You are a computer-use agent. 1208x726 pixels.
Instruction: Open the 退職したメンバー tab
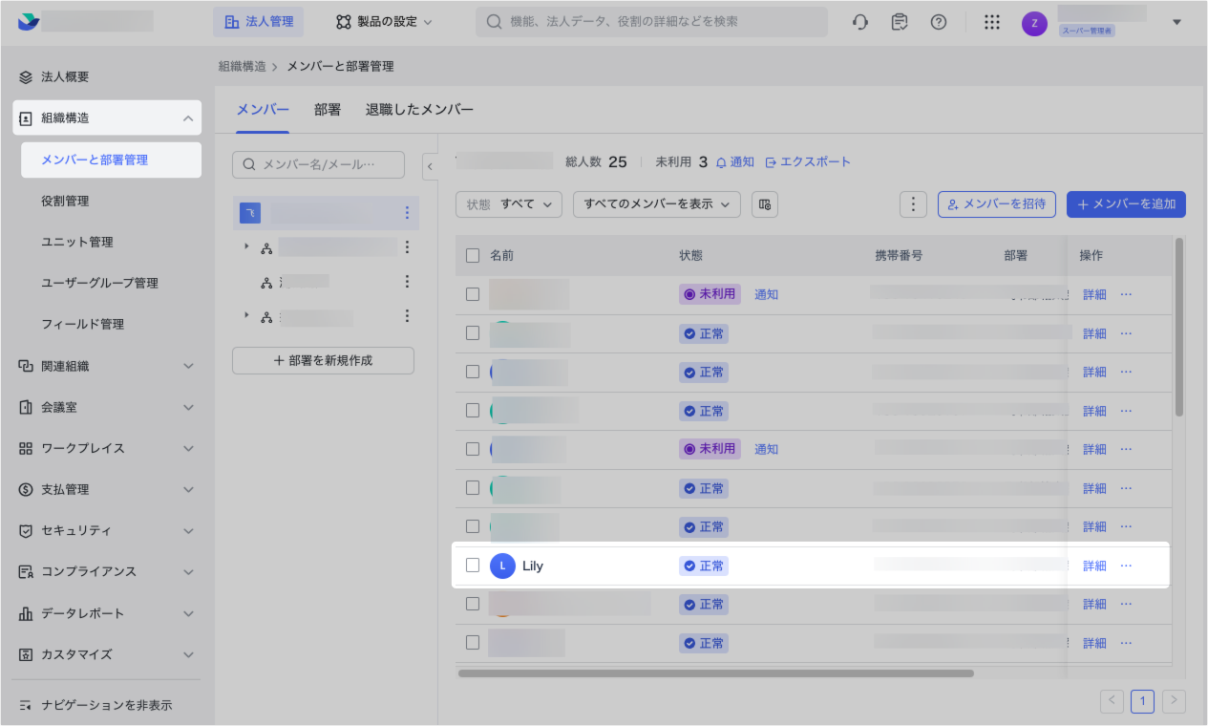pos(419,110)
